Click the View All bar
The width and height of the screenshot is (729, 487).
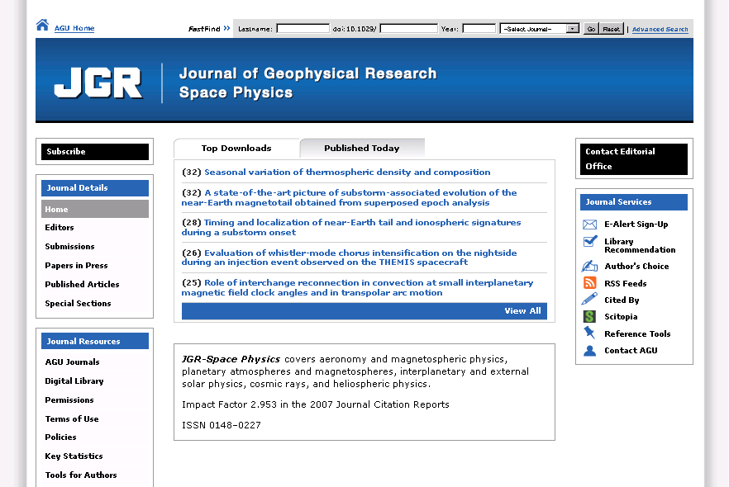coord(364,311)
